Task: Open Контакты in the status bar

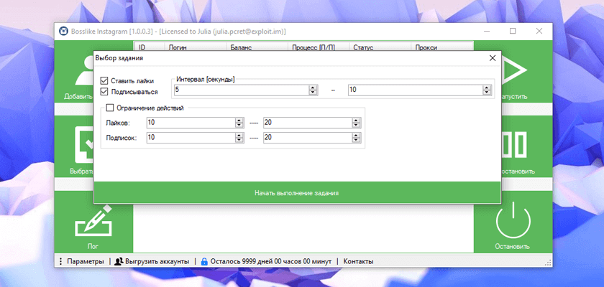Action: (358, 261)
